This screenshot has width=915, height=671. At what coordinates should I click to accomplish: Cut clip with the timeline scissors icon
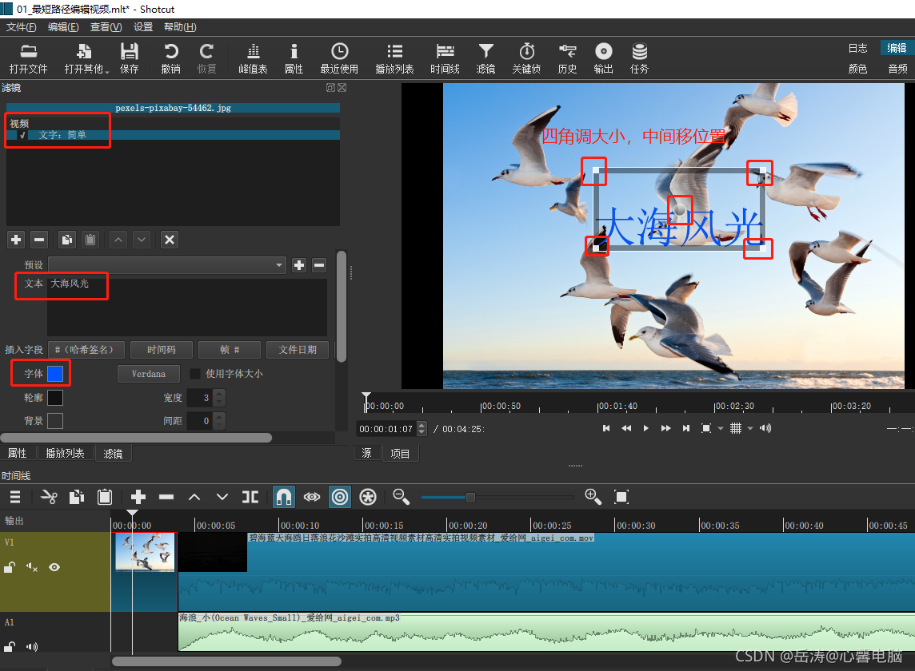(x=49, y=497)
